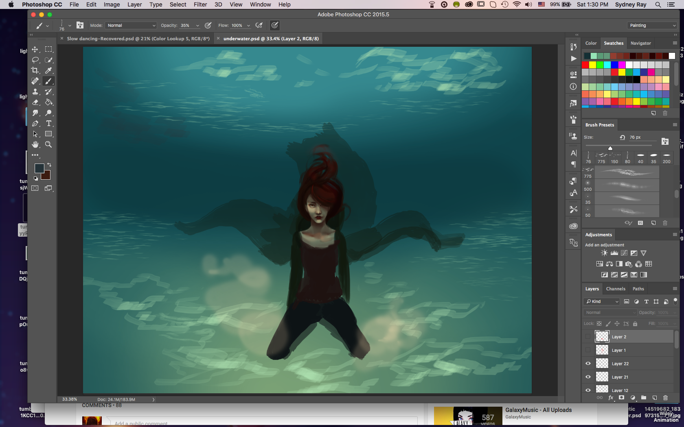
Task: Select the Paint Bucket tool
Action: [x=48, y=102]
